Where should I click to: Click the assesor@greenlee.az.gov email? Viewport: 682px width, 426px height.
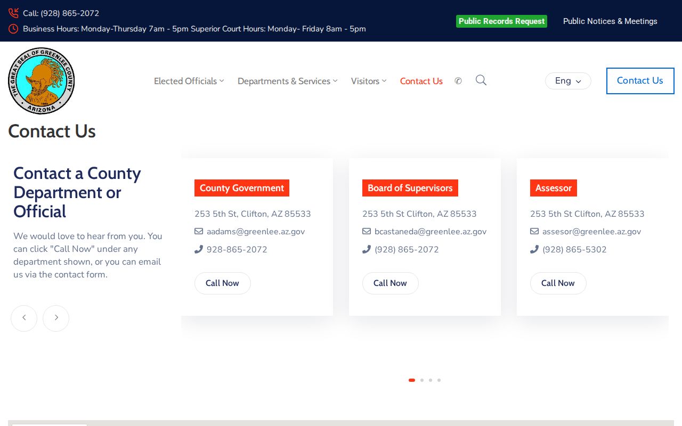(591, 232)
